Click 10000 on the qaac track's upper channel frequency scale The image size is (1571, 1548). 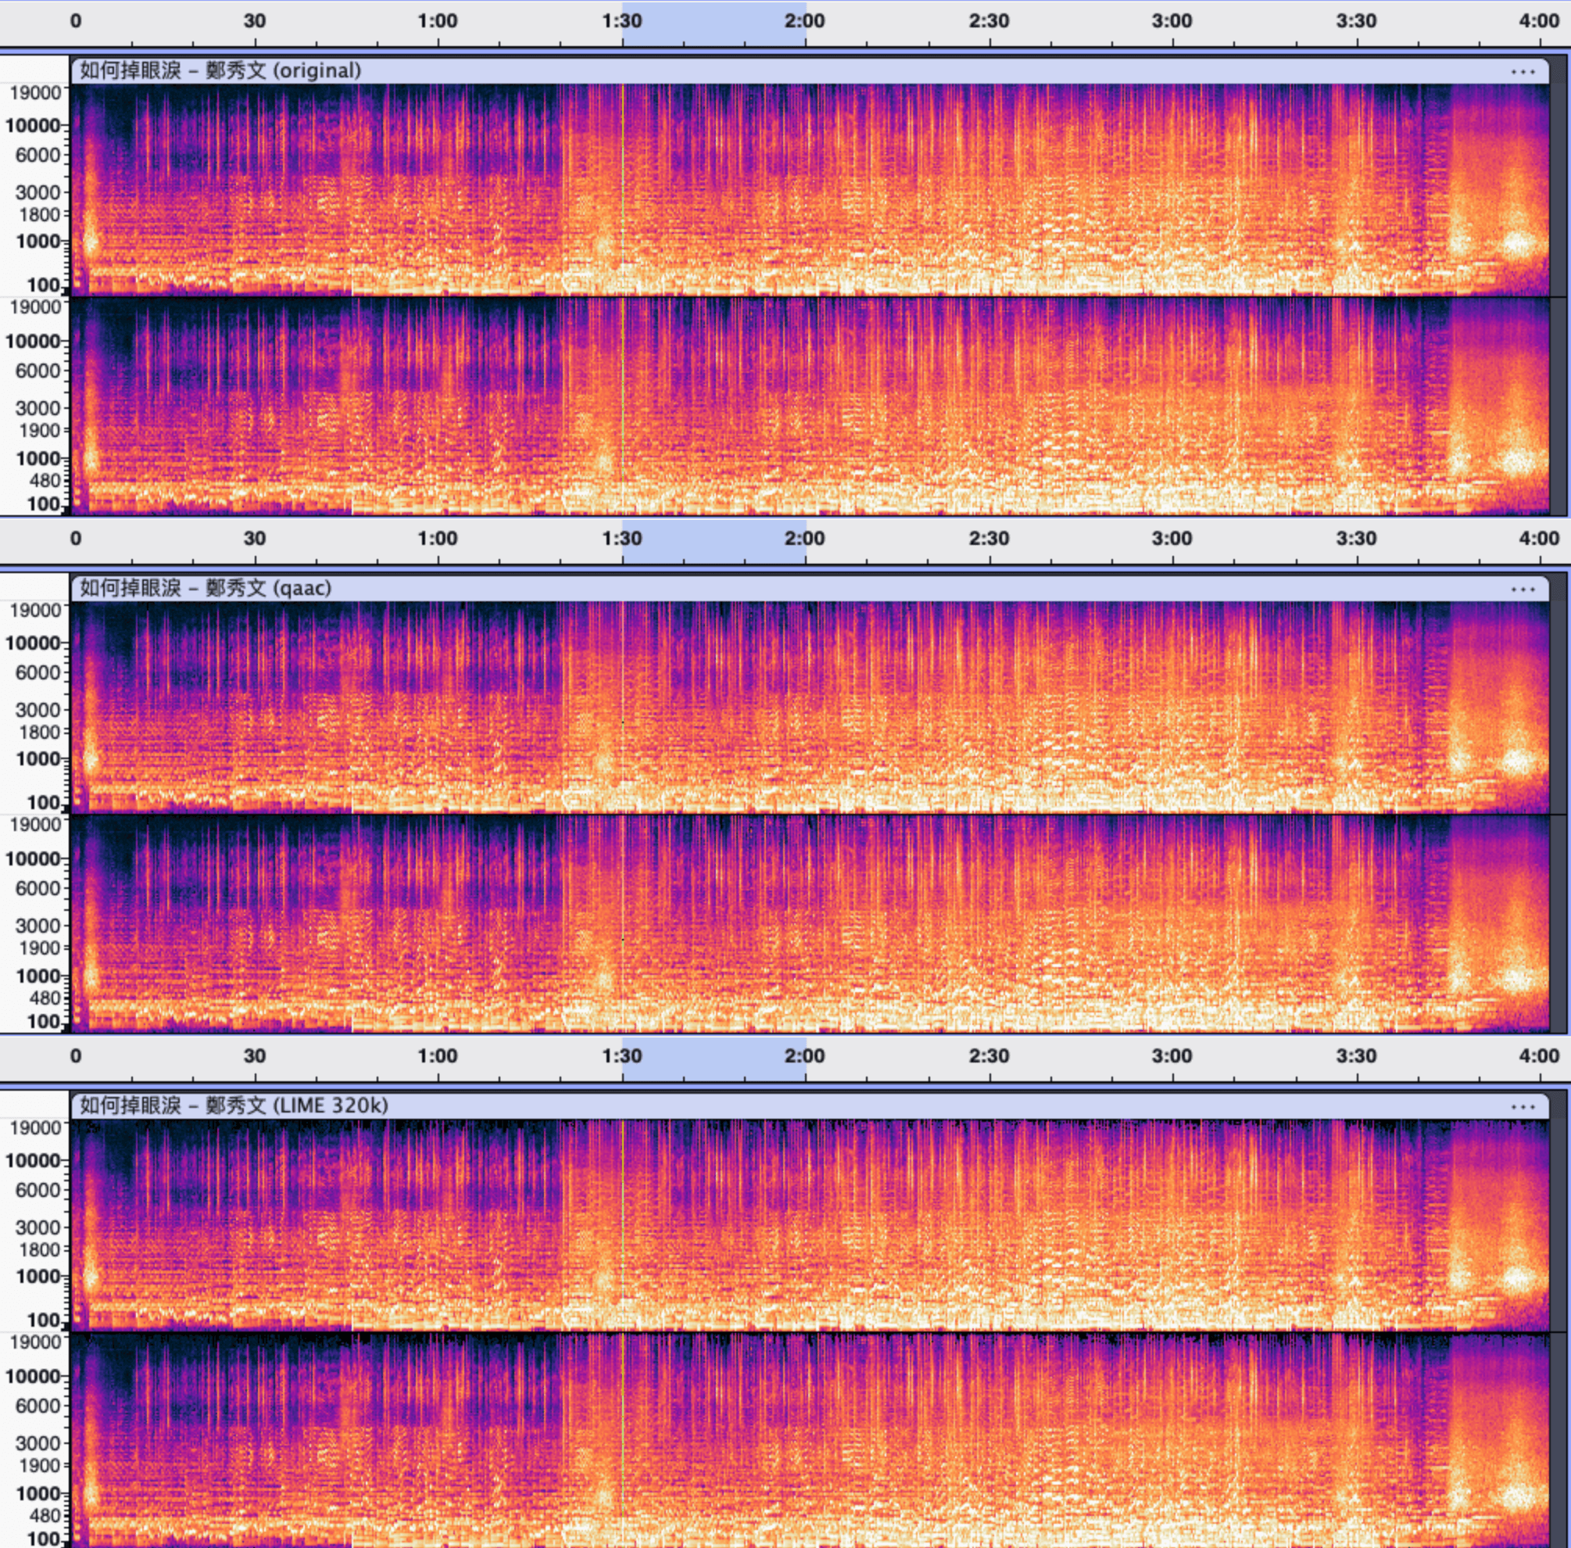point(34,643)
